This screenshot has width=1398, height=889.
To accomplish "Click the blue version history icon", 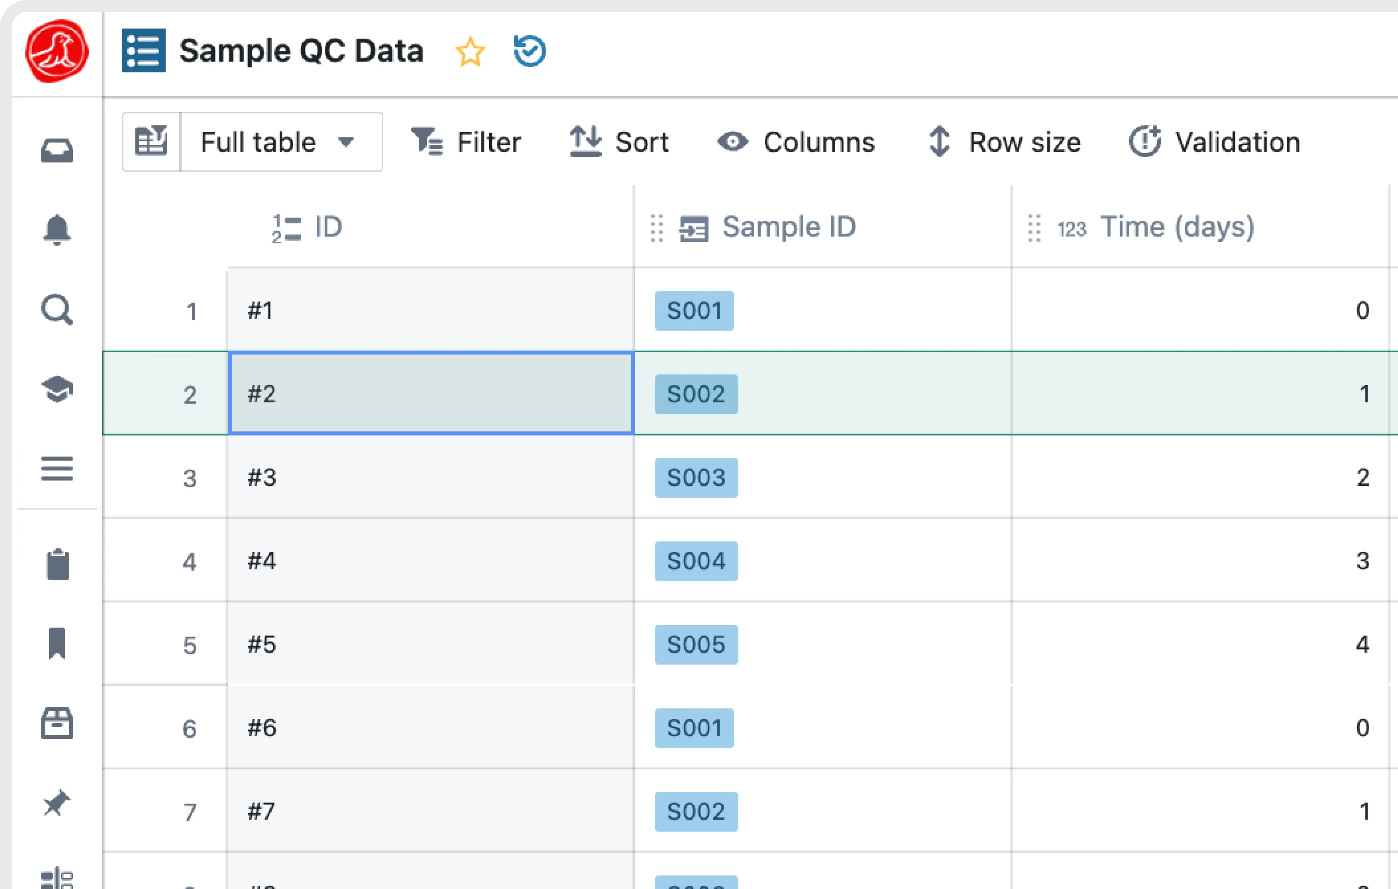I will tap(529, 52).
